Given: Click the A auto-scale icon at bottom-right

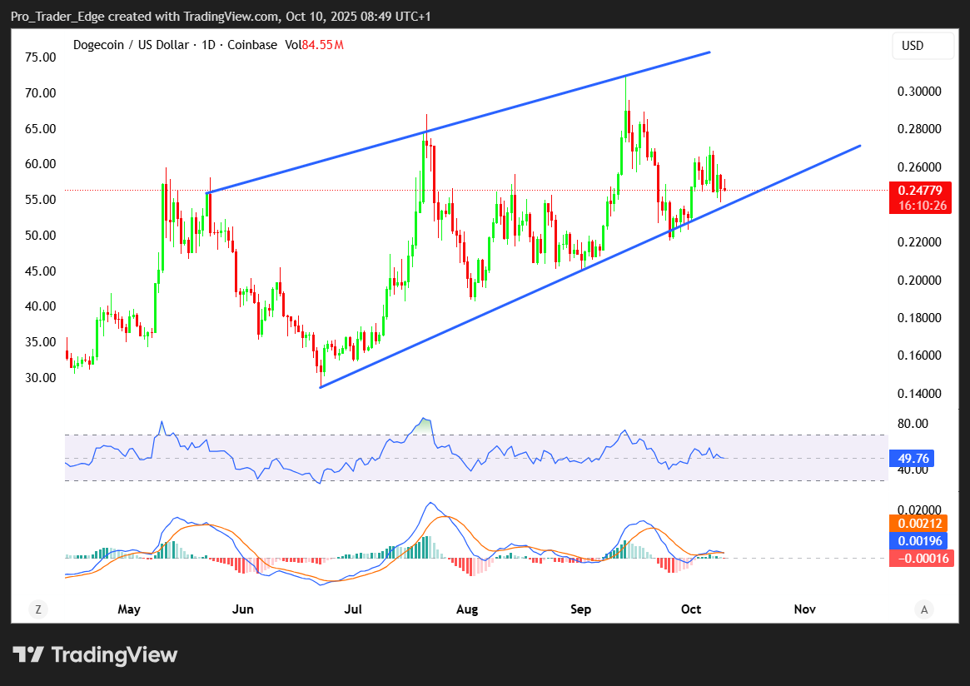Looking at the screenshot, I should click(x=923, y=609).
